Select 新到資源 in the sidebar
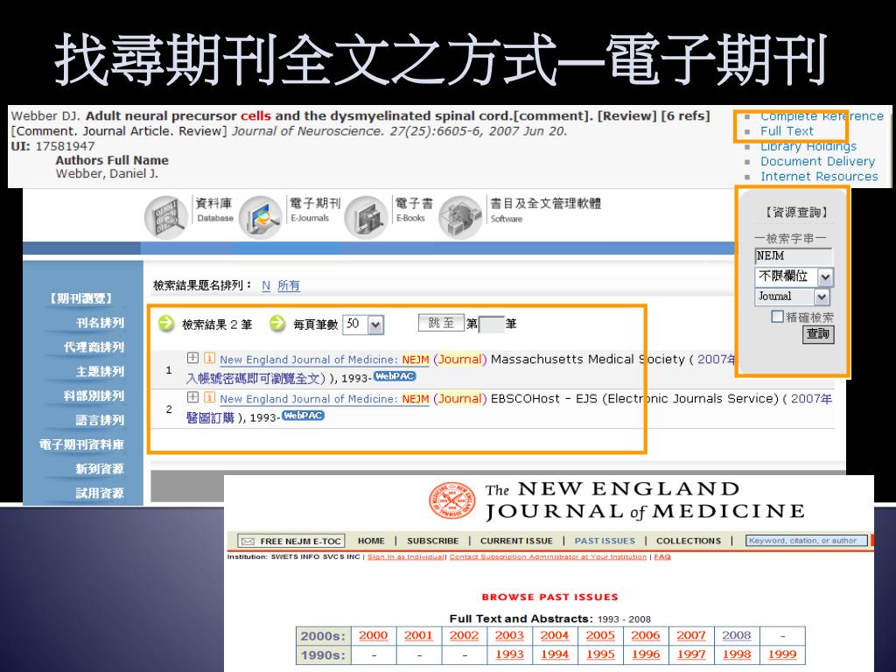This screenshot has width=896, height=672. pyautogui.click(x=100, y=469)
